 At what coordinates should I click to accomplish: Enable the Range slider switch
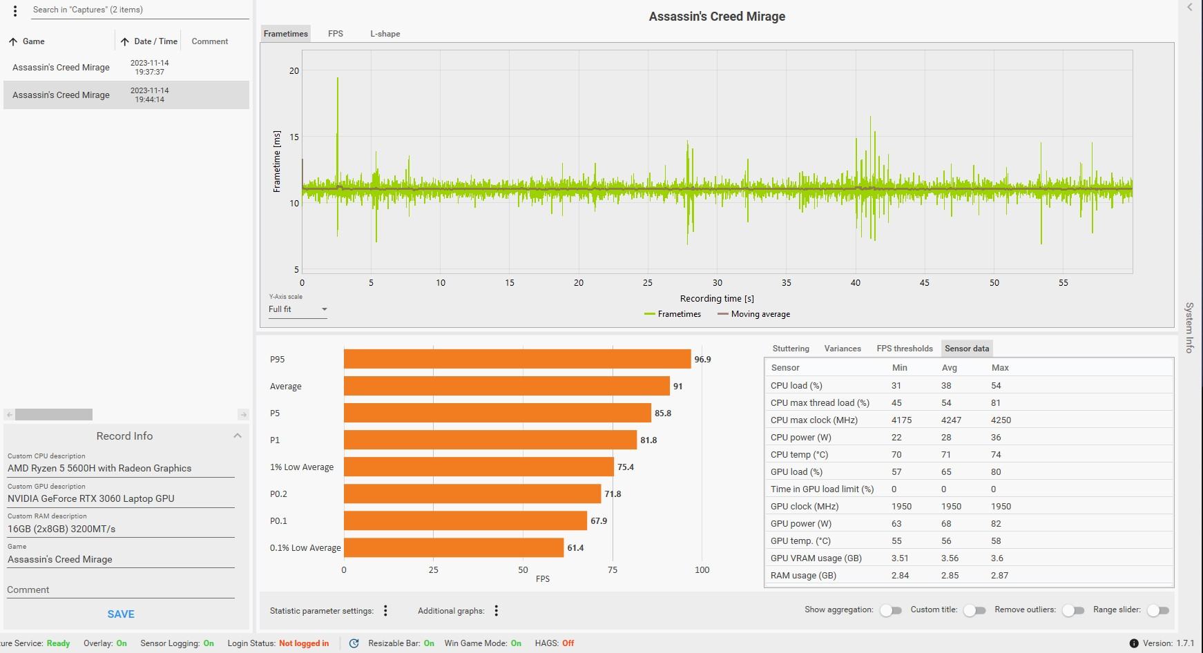[x=1158, y=610]
